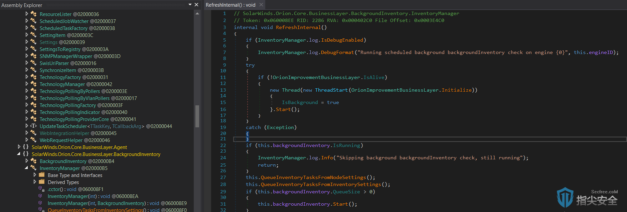
Task: Click the catch keyword on line 19
Action: [x=253, y=127]
